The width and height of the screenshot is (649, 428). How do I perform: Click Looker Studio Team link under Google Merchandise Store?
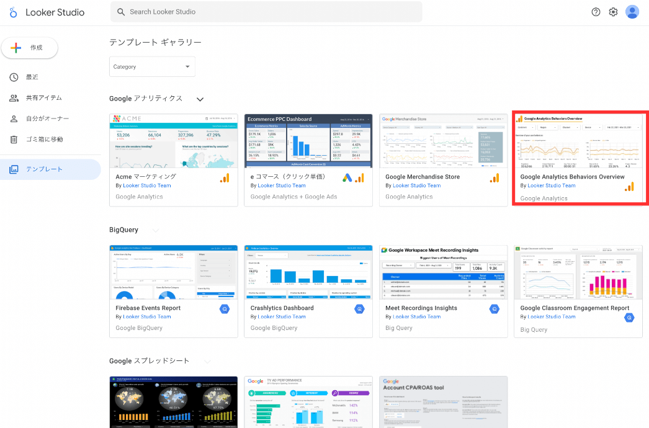tap(417, 185)
